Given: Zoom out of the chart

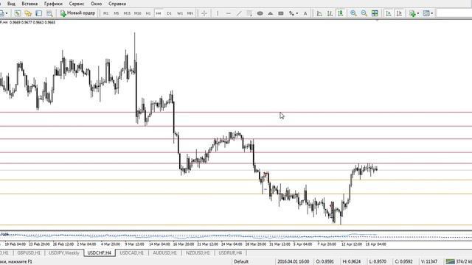Looking at the screenshot, I should pyautogui.click(x=364, y=13).
